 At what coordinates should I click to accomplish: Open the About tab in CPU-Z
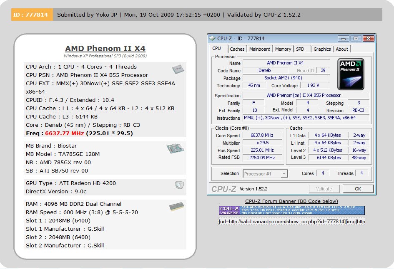pos(342,49)
